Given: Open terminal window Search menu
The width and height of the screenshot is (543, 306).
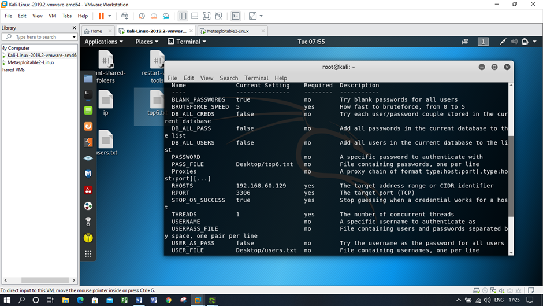Looking at the screenshot, I should [x=229, y=78].
